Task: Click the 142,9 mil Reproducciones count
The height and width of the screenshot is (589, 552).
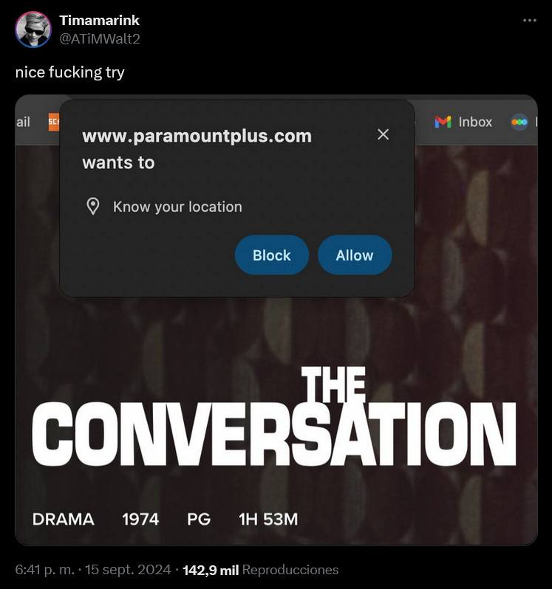Action: 261,570
